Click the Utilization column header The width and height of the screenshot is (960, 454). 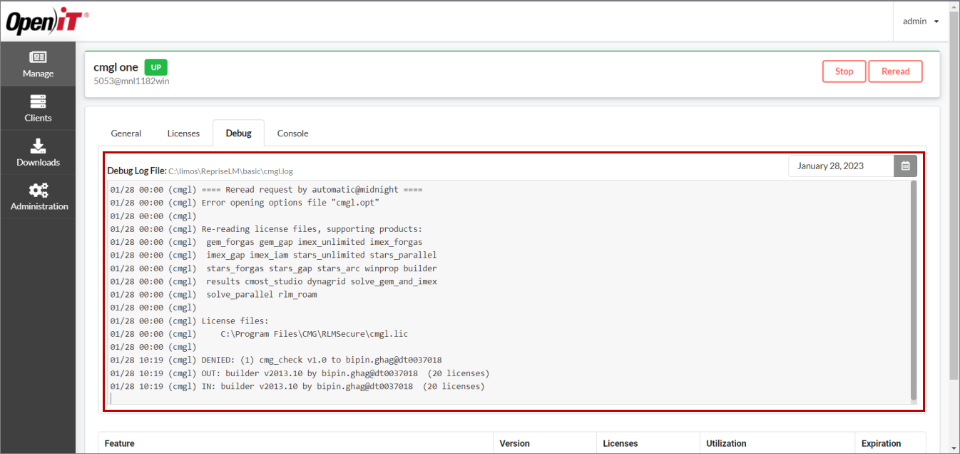coord(777,443)
